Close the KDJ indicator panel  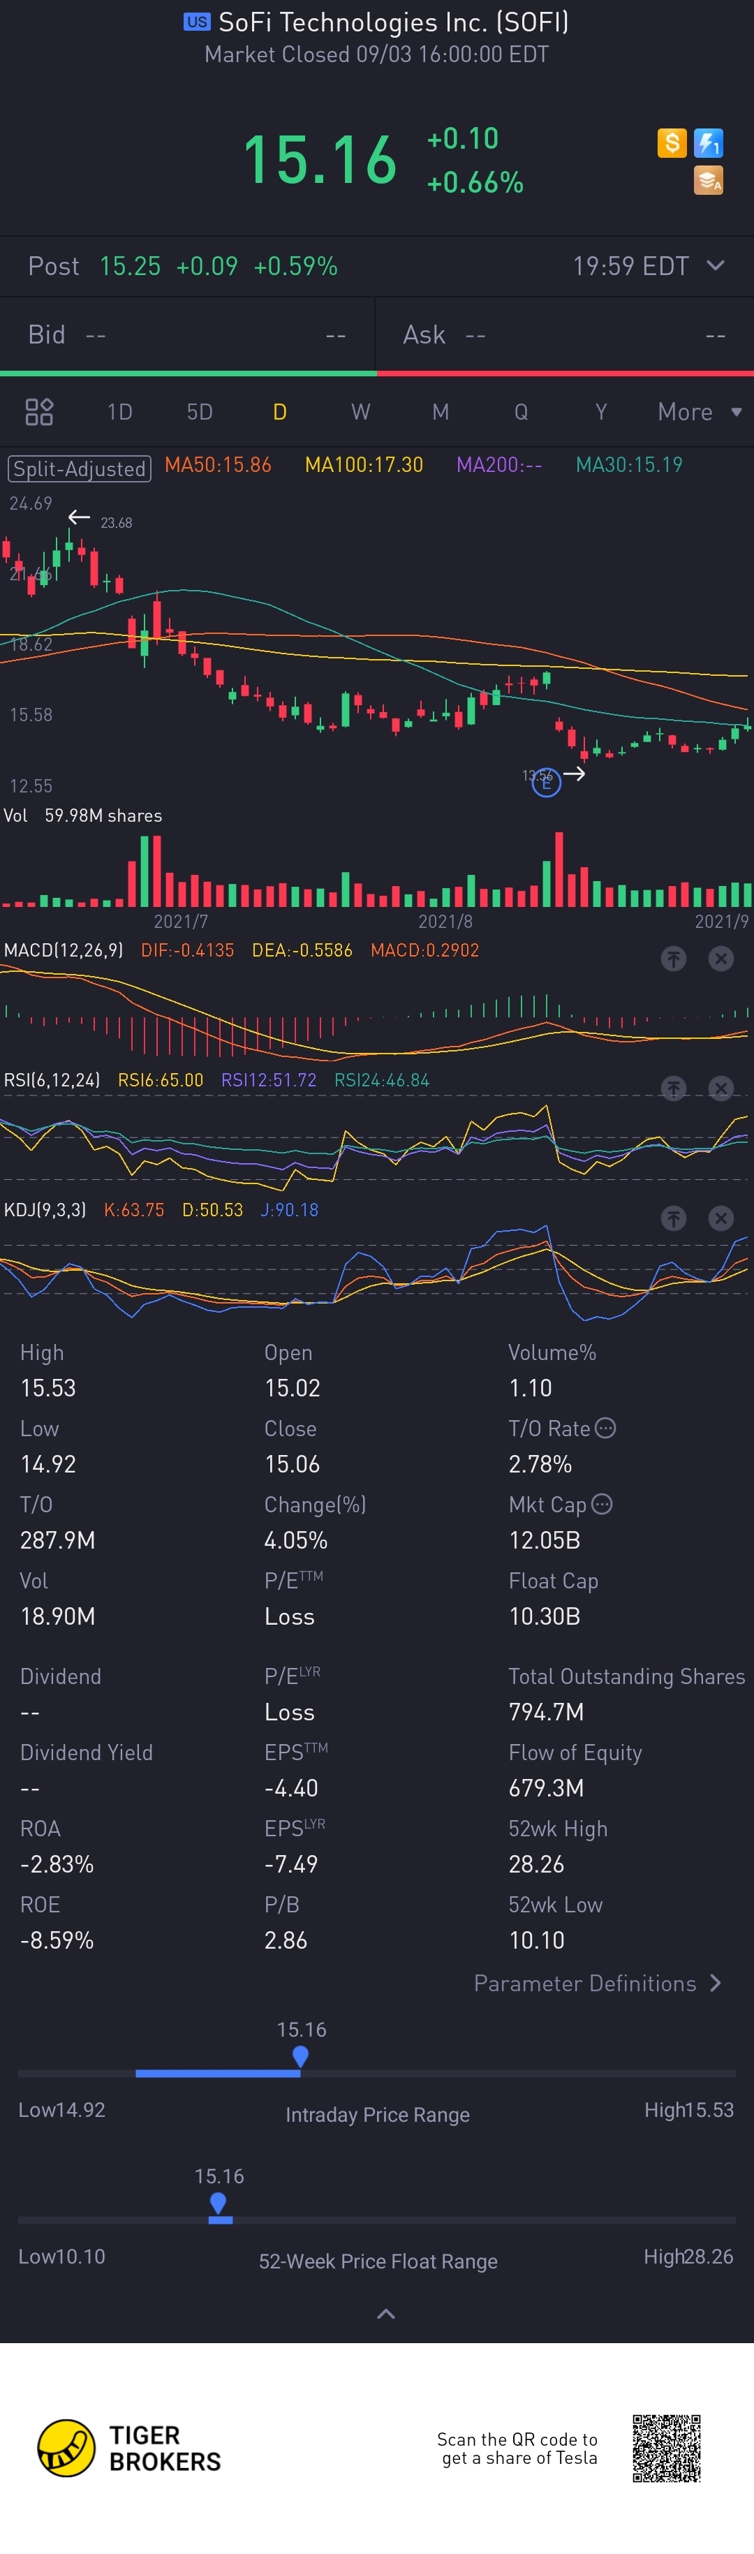(x=721, y=1218)
